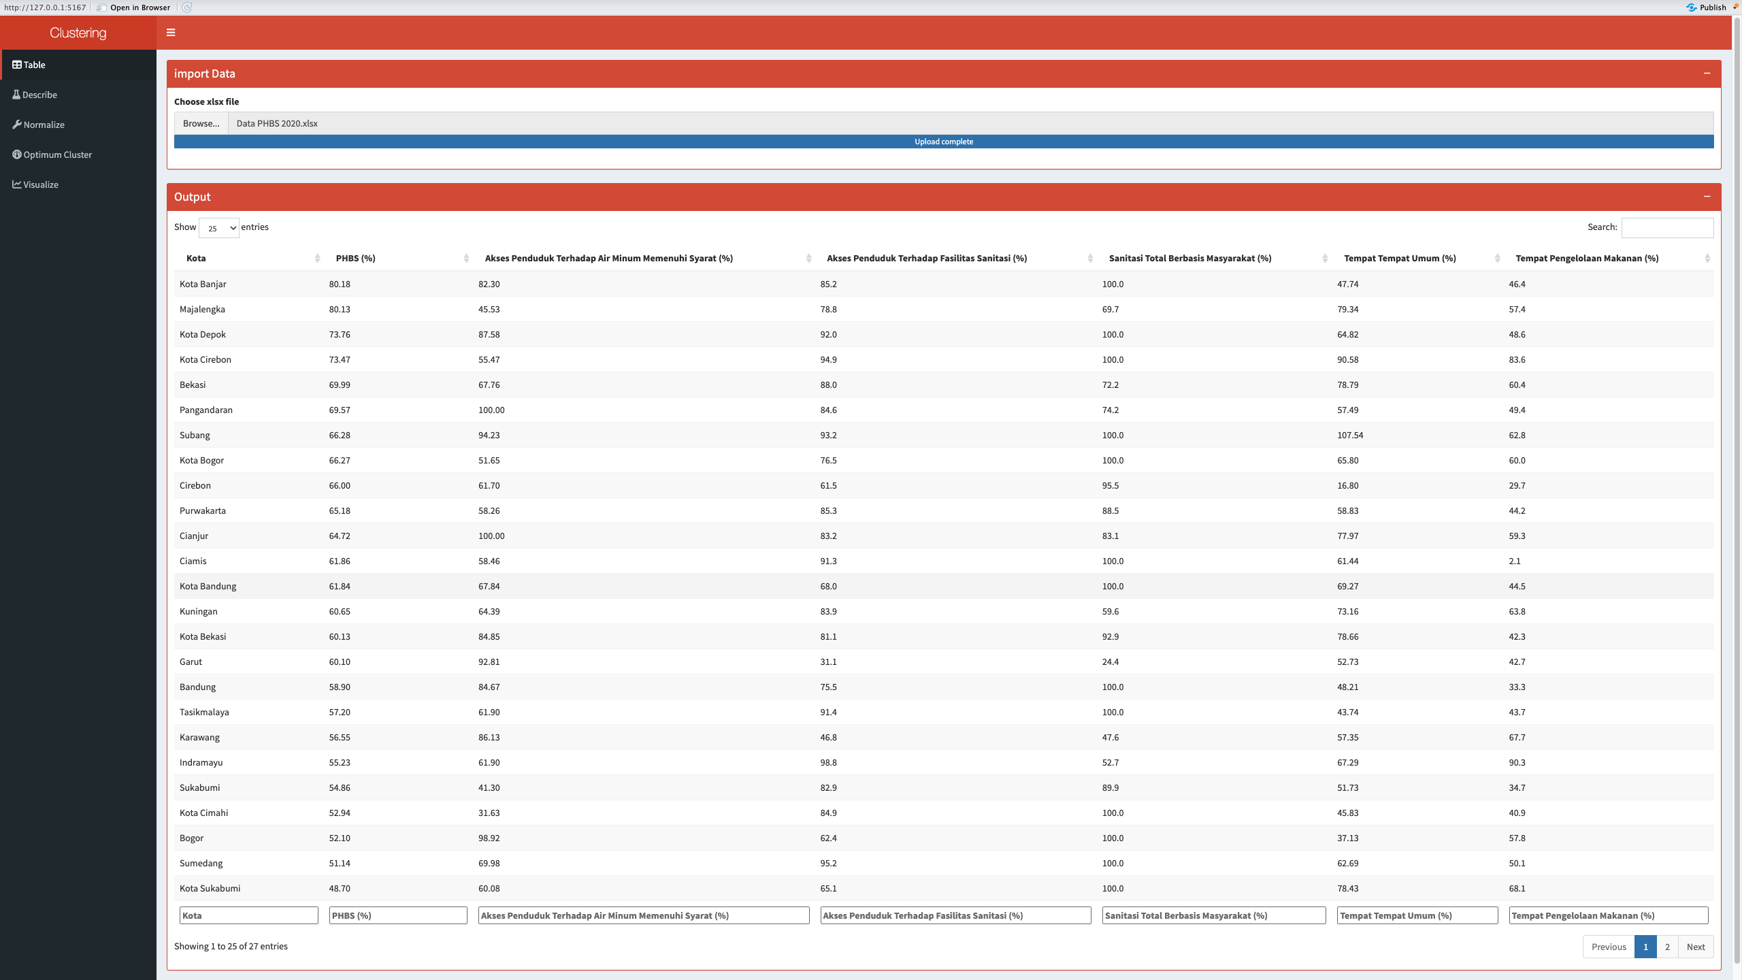The height and width of the screenshot is (980, 1742).
Task: Click the Upload complete progress bar
Action: 943,142
